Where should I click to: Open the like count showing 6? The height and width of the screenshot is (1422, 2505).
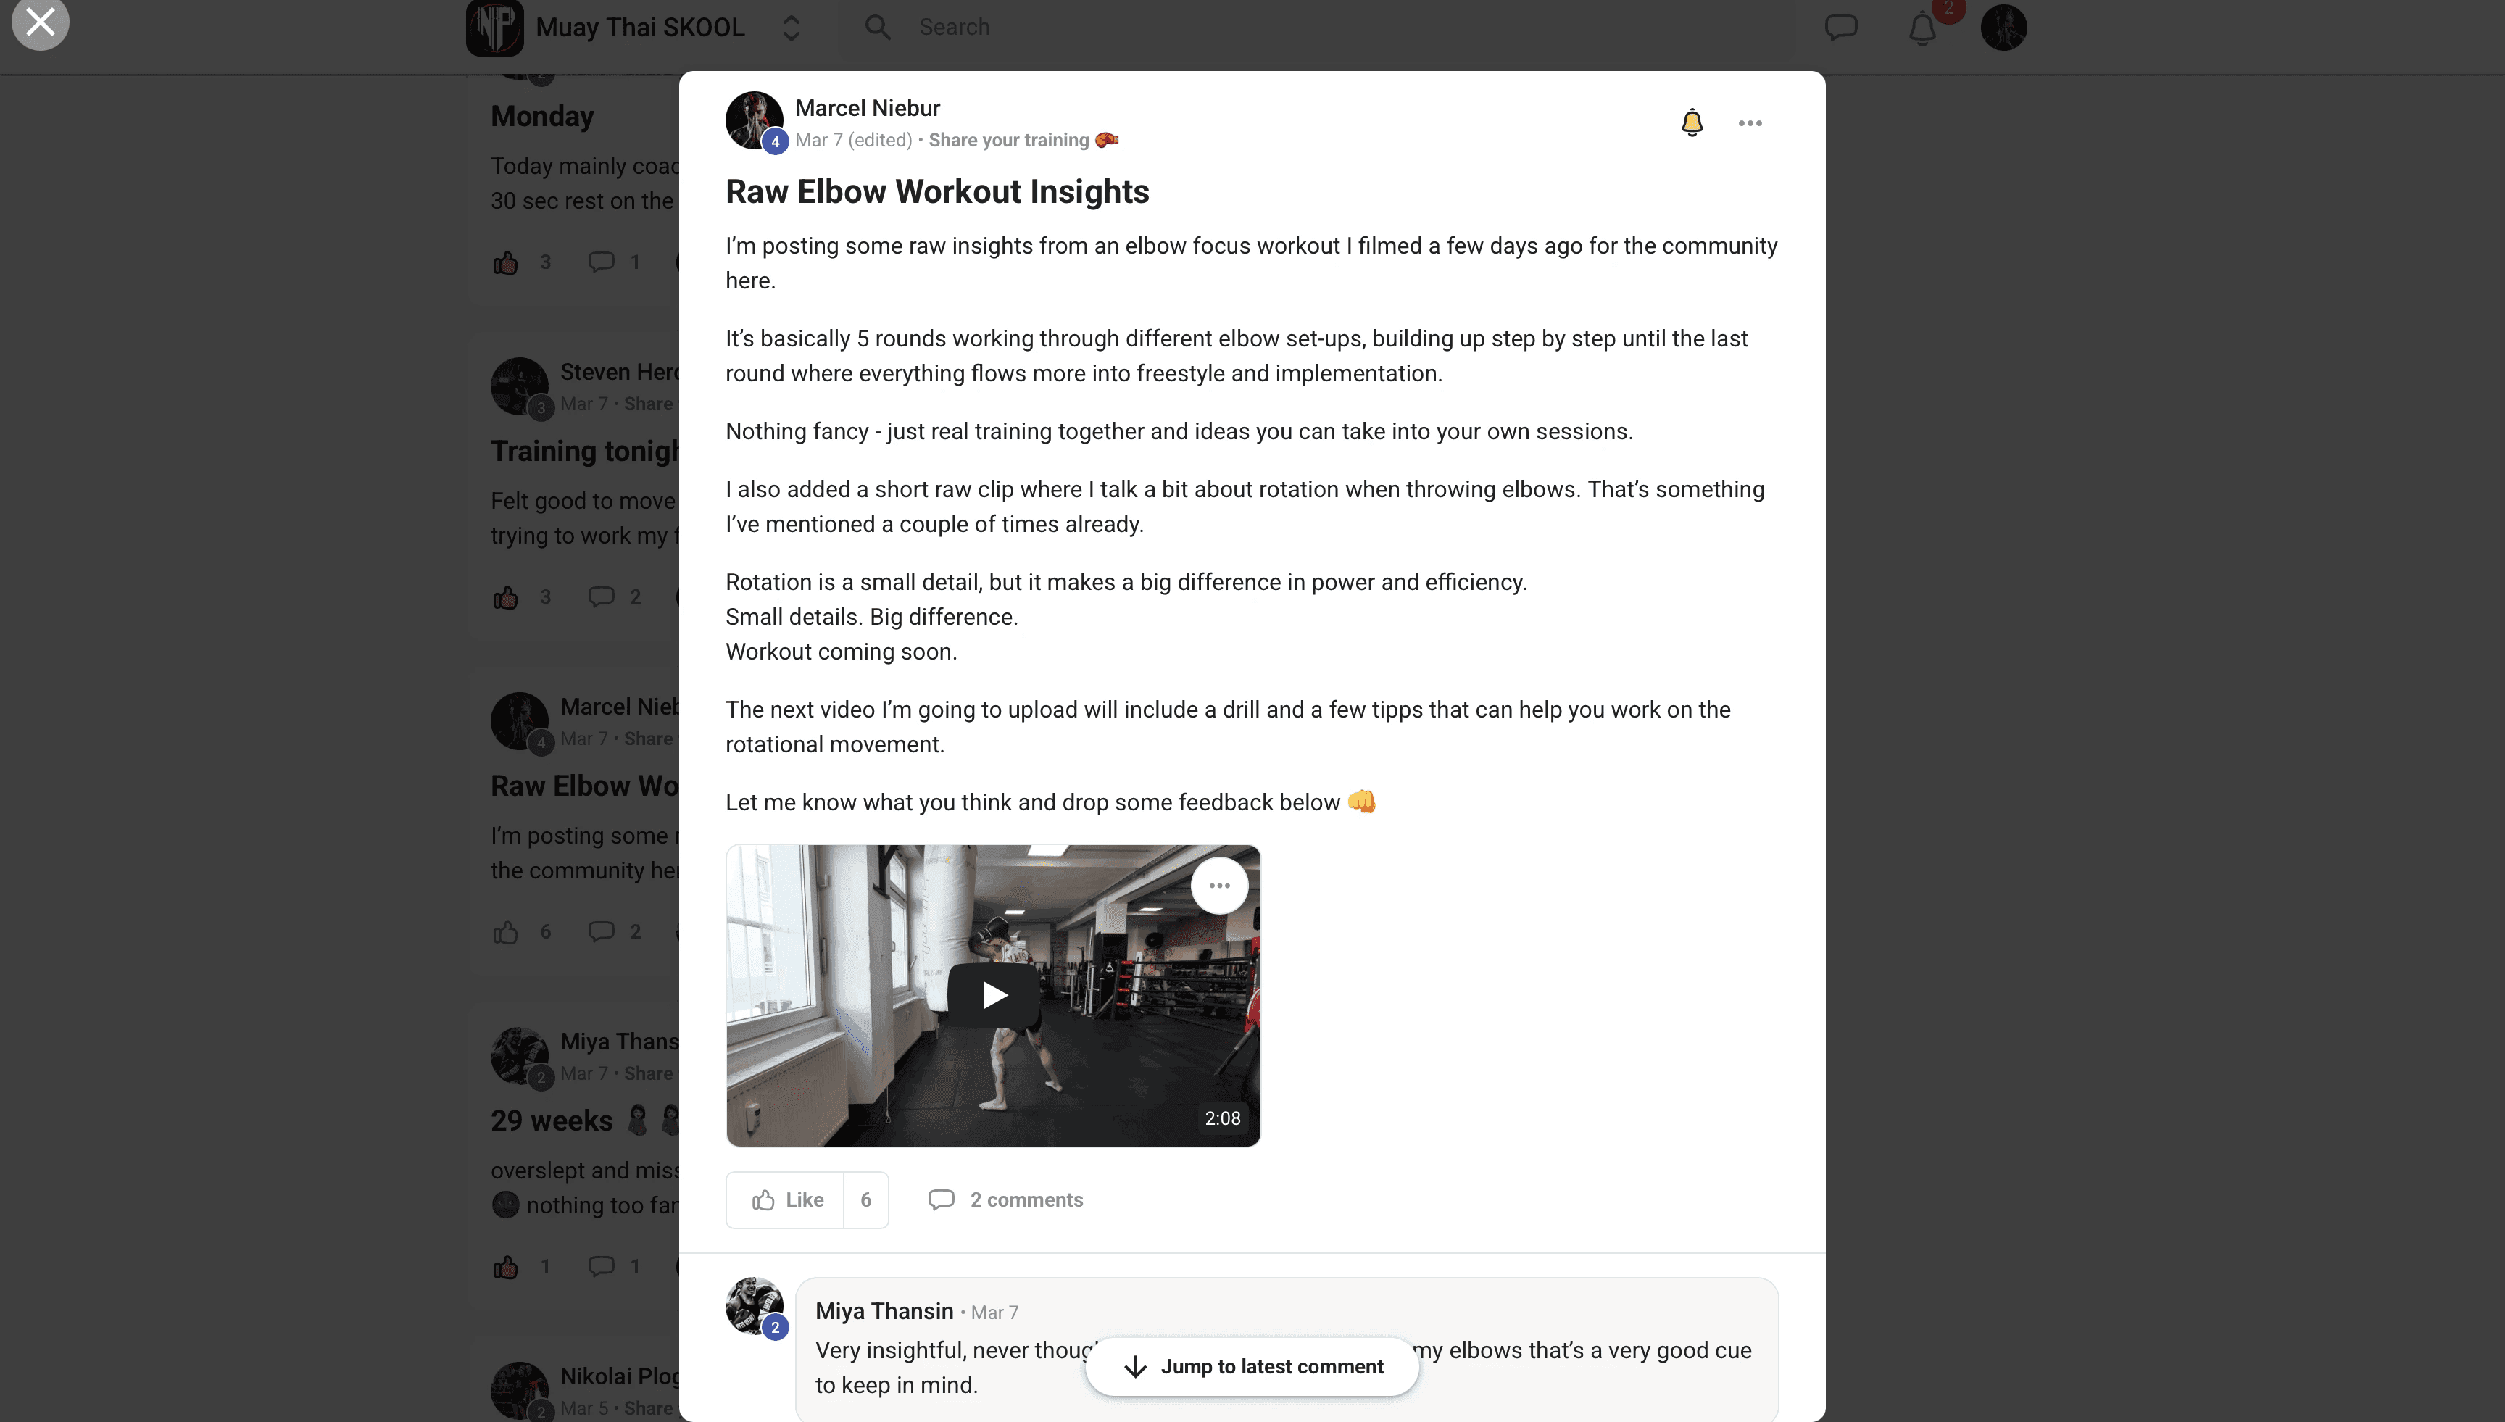point(865,1199)
